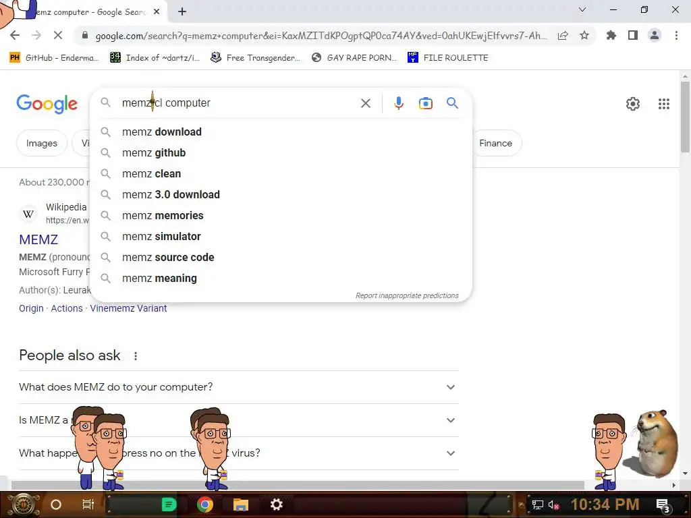Viewport: 691px width, 518px height.
Task: Click the horizontal scrollbar thumb
Action: point(298,486)
